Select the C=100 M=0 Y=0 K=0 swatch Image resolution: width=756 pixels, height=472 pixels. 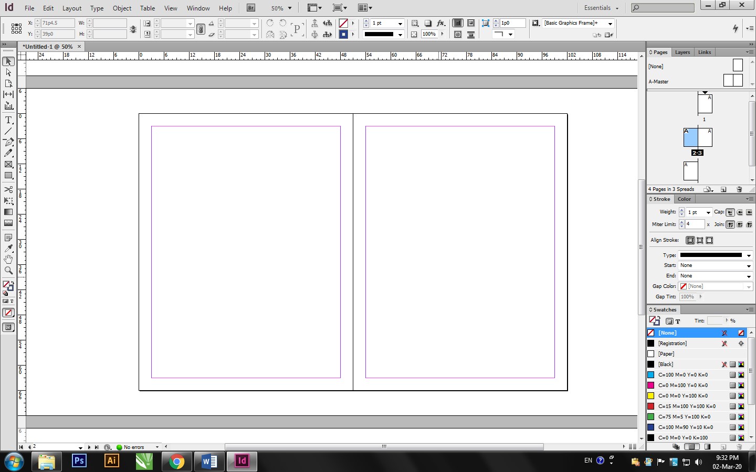pyautogui.click(x=682, y=375)
